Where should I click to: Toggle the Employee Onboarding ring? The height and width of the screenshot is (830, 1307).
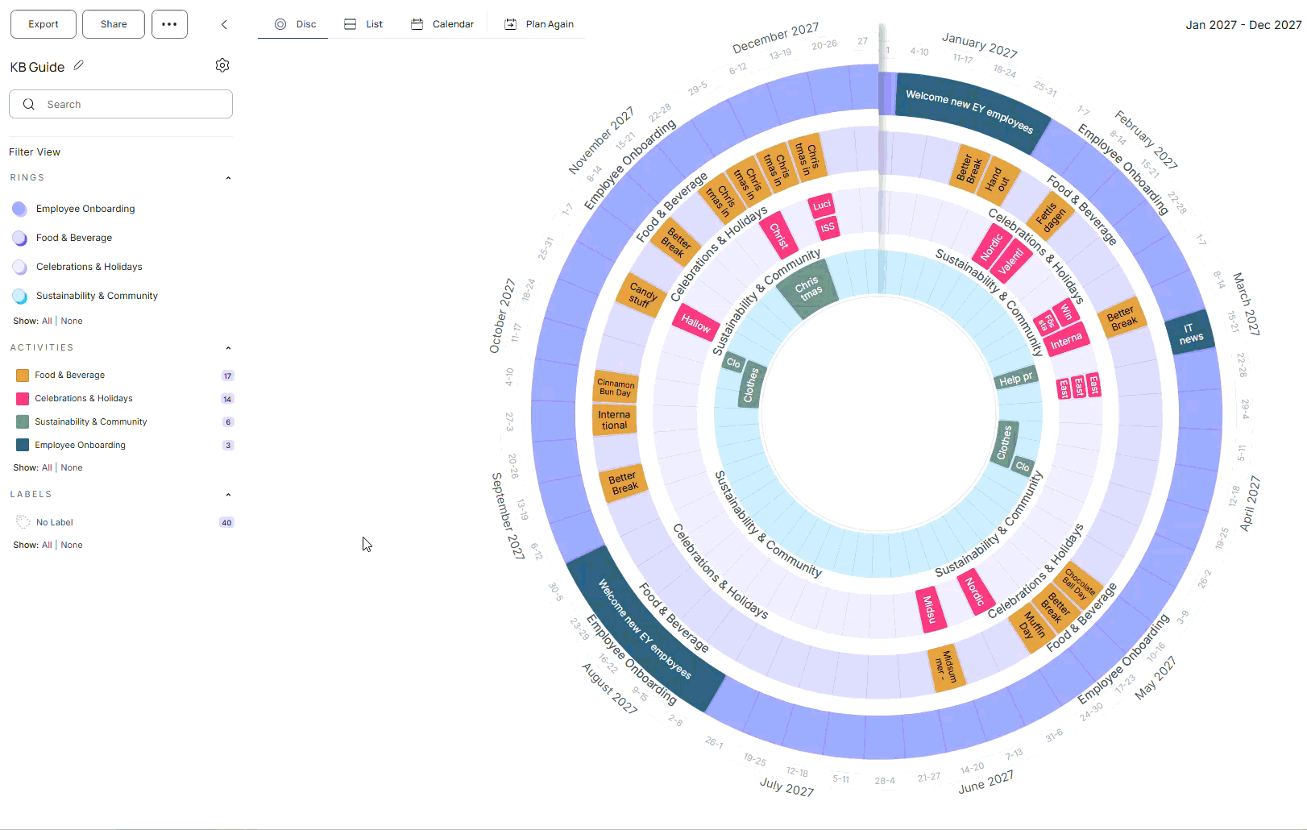(20, 209)
